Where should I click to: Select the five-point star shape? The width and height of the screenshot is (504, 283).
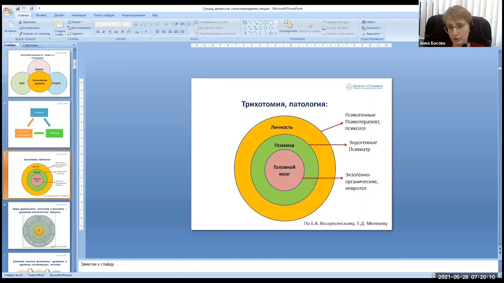[x=271, y=33]
